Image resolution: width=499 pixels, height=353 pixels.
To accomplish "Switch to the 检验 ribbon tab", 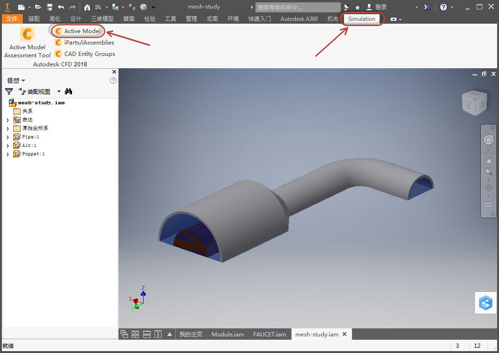I will click(150, 19).
